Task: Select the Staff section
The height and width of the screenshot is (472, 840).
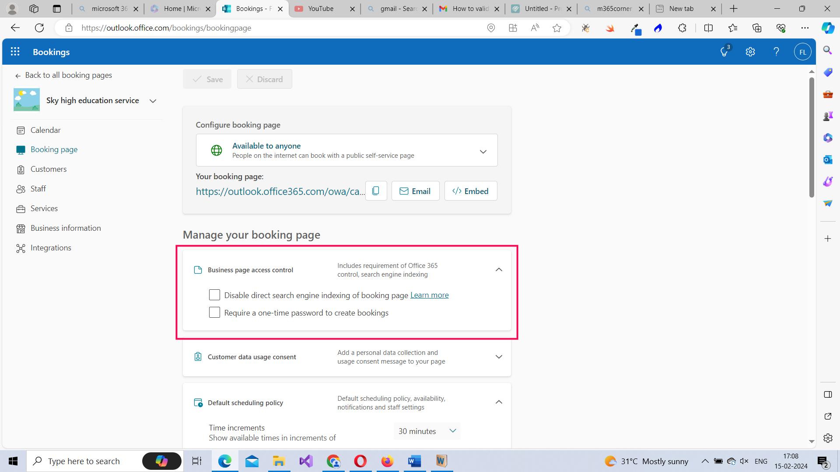Action: click(x=38, y=188)
